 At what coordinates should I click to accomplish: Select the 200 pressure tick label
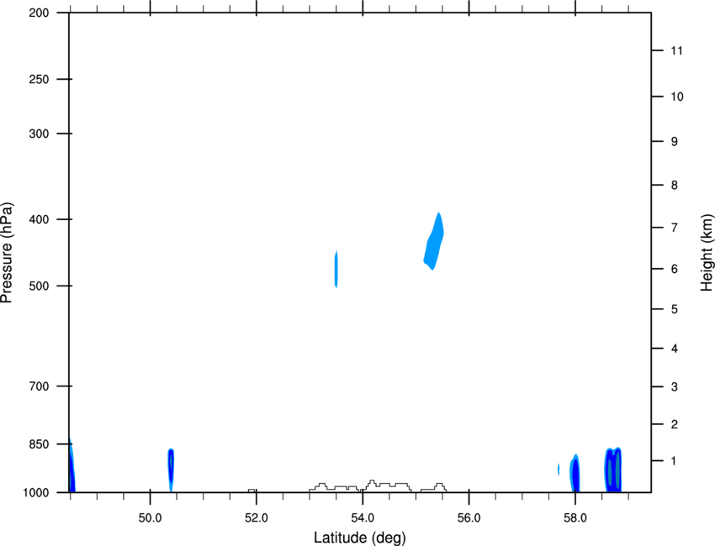click(39, 13)
